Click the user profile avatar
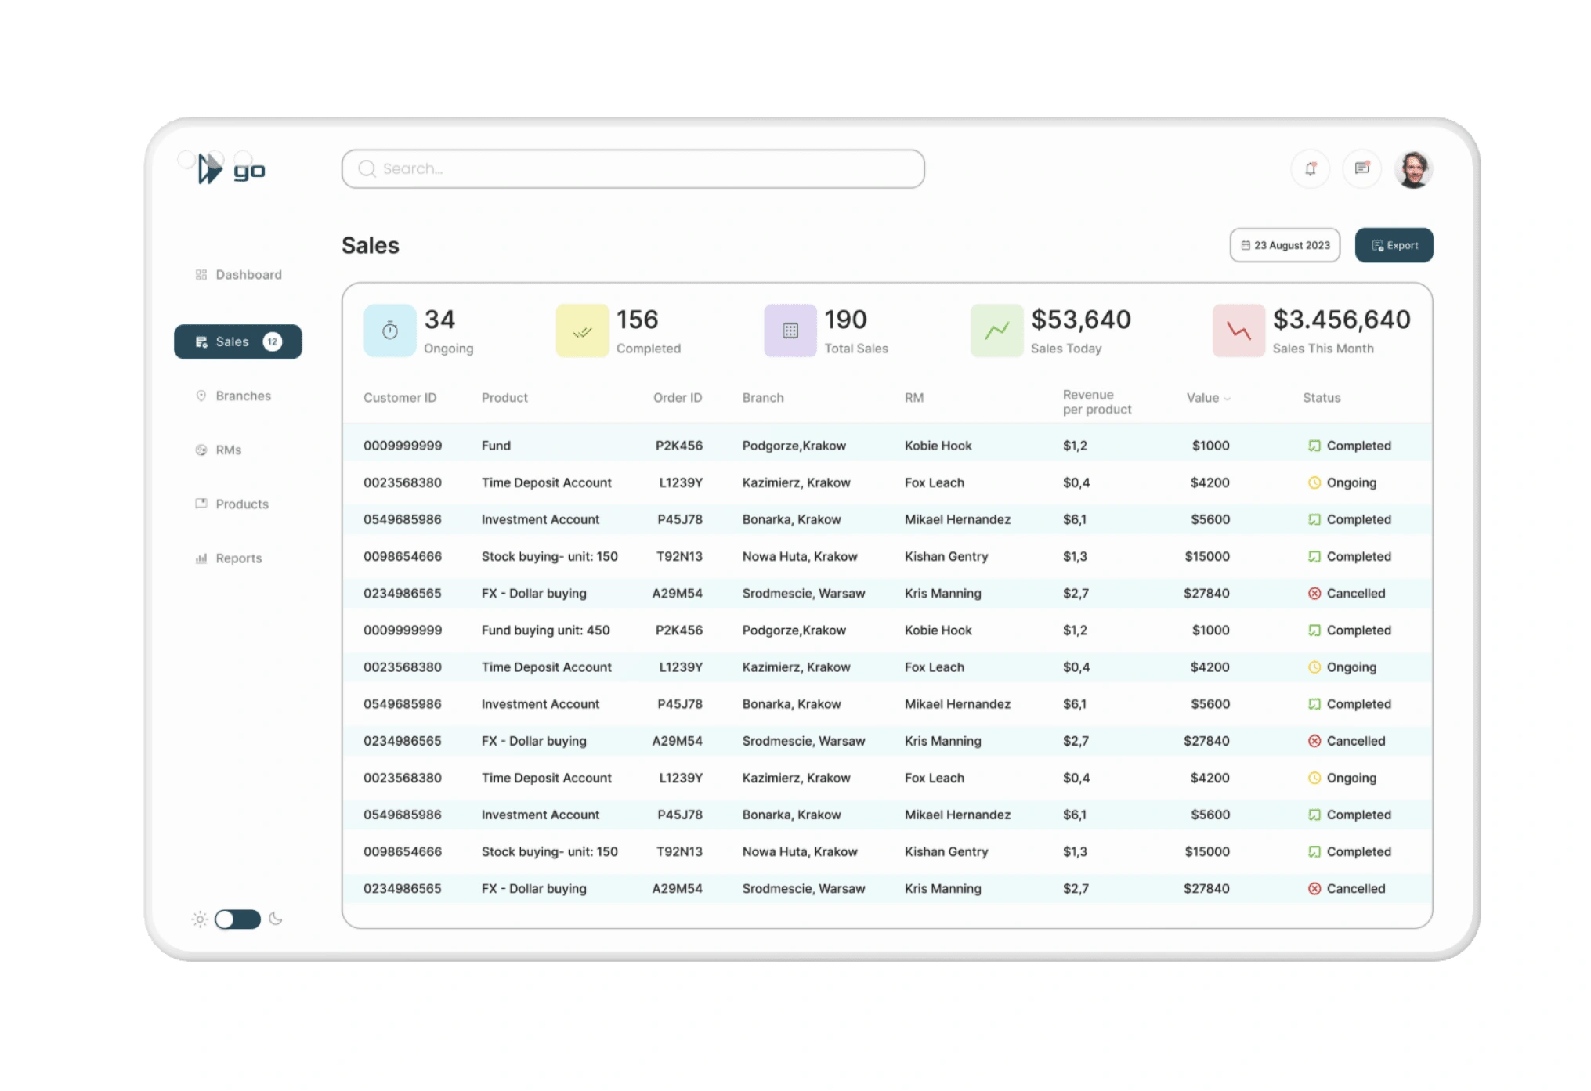1591x1091 pixels. (1413, 169)
